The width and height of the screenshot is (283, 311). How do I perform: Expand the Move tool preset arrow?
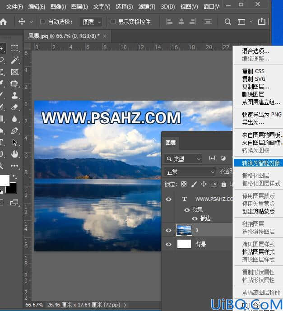31,22
